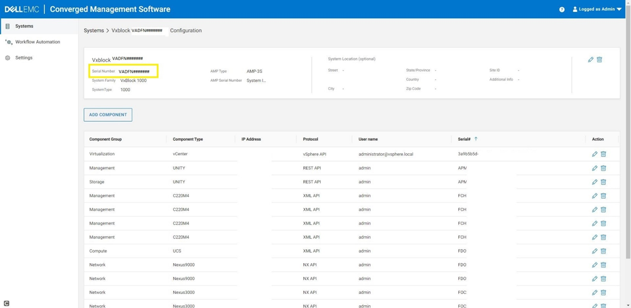Expand the Logged as Admin dropdown arrow
The image size is (631, 308).
coord(619,10)
